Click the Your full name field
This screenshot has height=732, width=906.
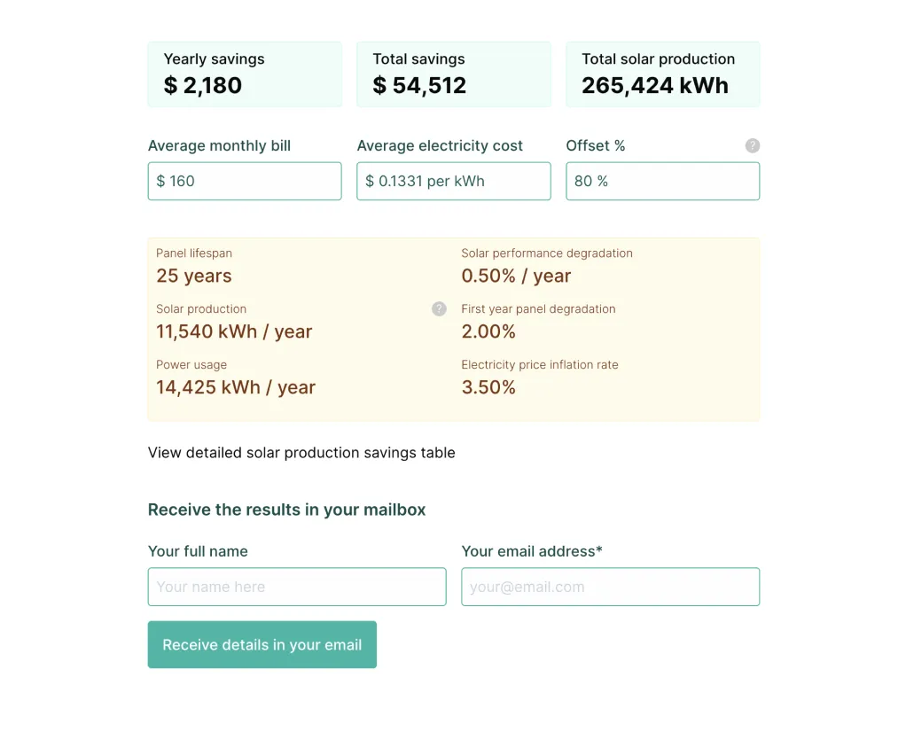[x=297, y=587]
